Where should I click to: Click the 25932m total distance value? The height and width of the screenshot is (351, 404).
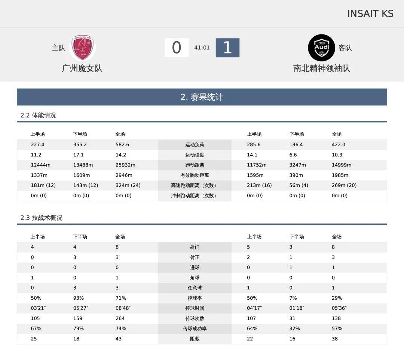coord(125,165)
